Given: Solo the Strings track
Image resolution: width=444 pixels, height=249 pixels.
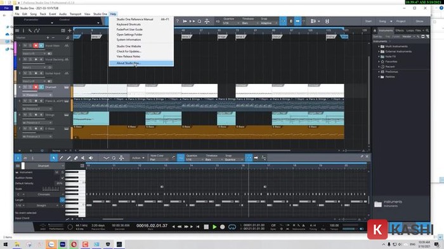Looking at the screenshot, I should (x=30, y=115).
